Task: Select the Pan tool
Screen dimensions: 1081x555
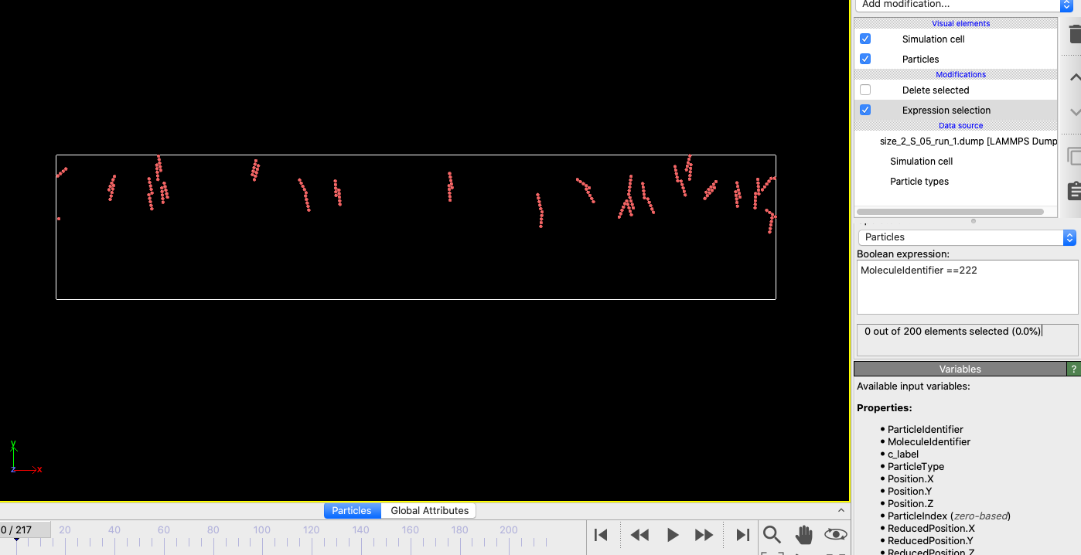Action: point(804,534)
